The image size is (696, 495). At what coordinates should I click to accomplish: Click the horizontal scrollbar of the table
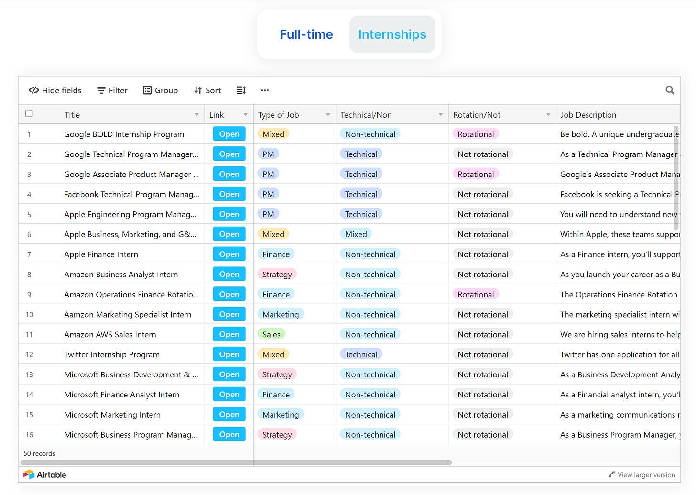click(x=236, y=462)
